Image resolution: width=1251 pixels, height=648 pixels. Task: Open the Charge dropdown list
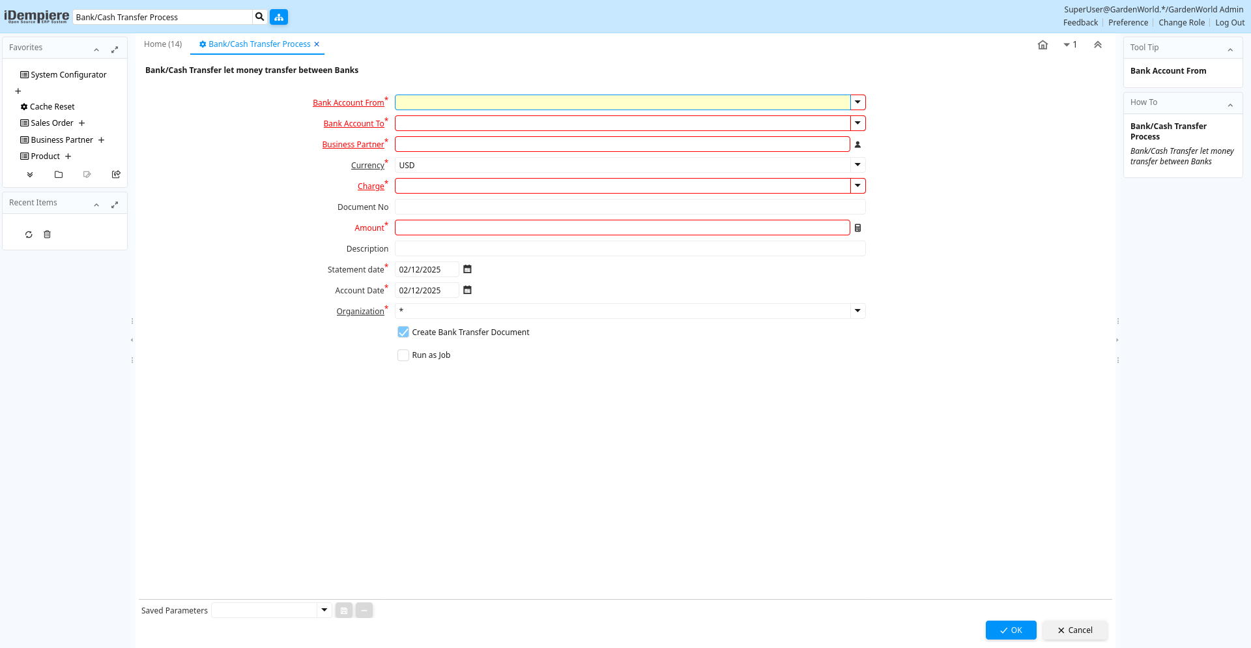point(857,186)
